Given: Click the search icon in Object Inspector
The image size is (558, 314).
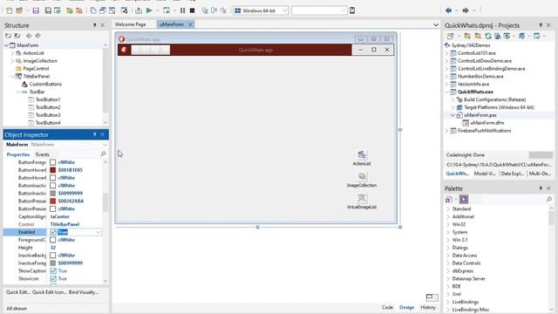Looking at the screenshot, I should coord(103,154).
